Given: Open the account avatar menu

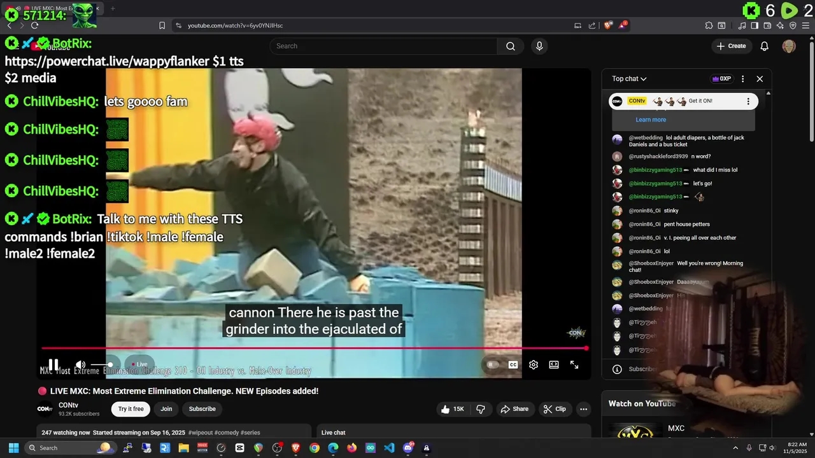Looking at the screenshot, I should (789, 46).
